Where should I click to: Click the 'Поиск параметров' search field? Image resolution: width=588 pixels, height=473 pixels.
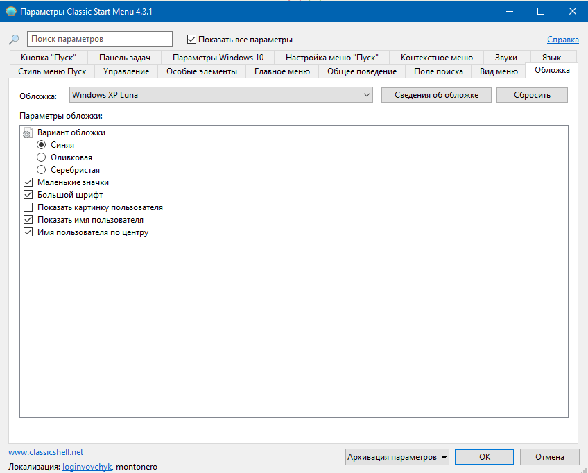point(99,40)
